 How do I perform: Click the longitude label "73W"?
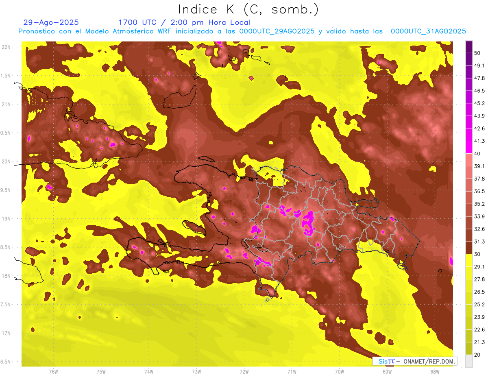pos(196,371)
